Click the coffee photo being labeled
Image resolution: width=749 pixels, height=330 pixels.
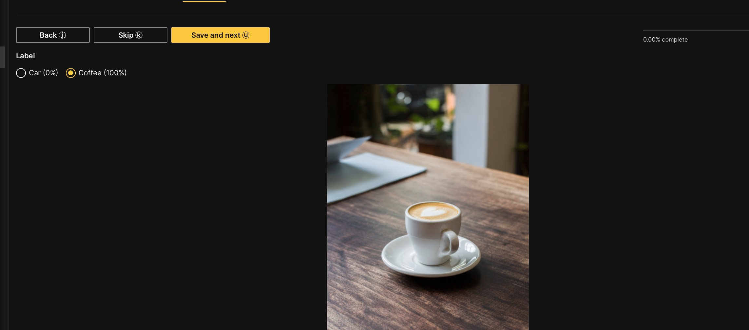428,207
